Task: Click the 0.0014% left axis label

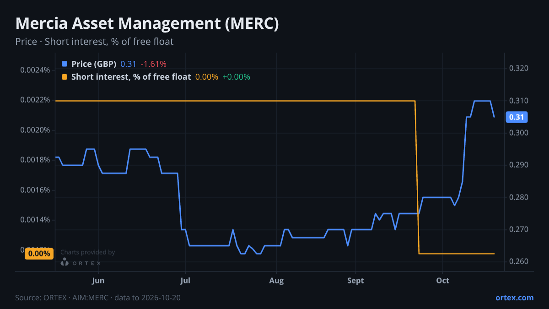Action: coord(35,220)
